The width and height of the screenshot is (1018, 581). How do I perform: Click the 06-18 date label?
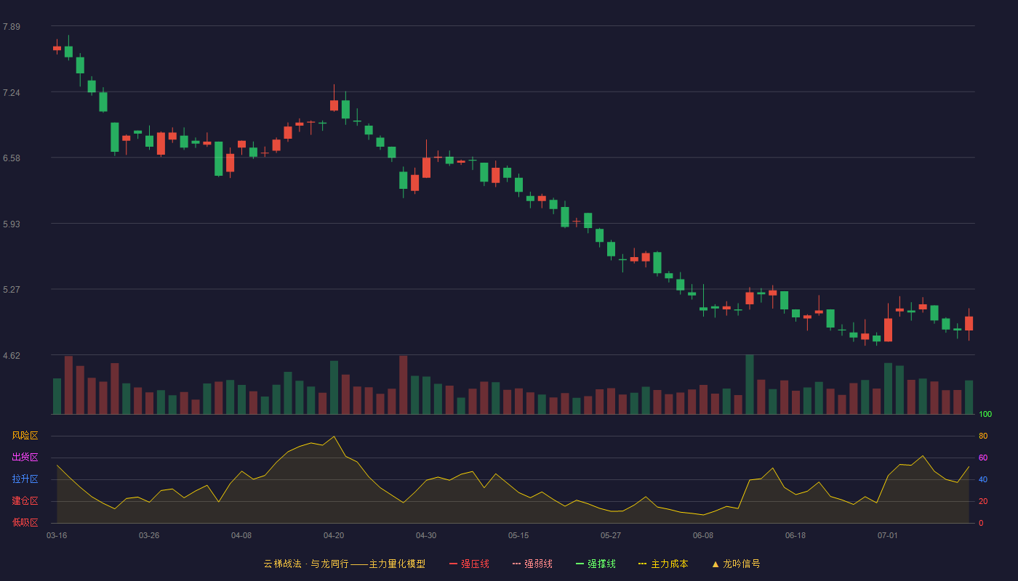tap(795, 535)
